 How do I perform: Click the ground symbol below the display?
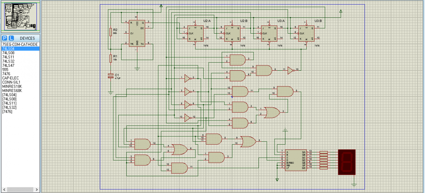coord(354,184)
